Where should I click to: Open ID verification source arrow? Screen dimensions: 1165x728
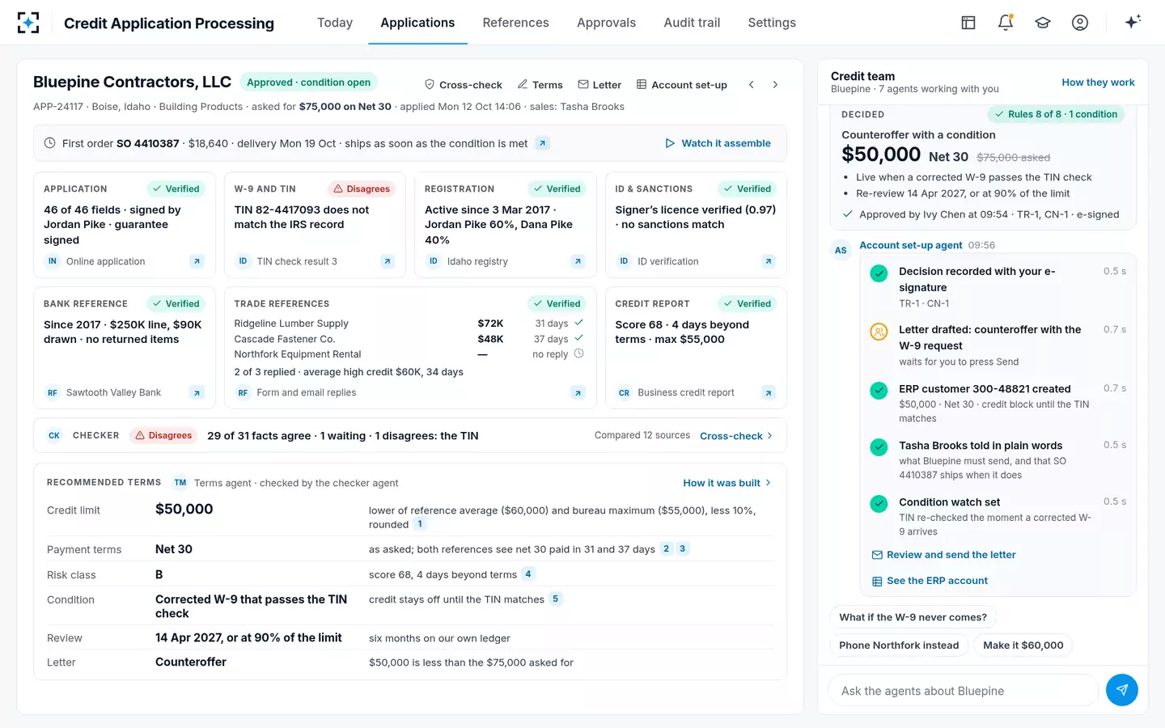coord(769,261)
